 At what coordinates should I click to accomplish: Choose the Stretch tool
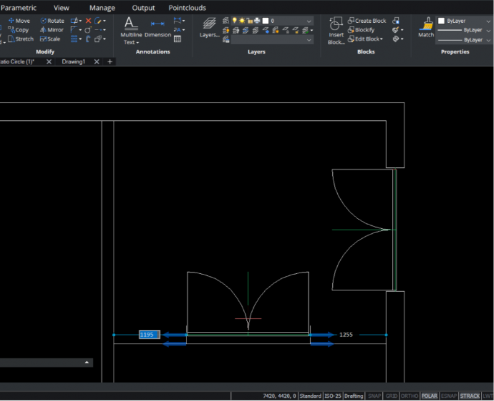pyautogui.click(x=20, y=39)
